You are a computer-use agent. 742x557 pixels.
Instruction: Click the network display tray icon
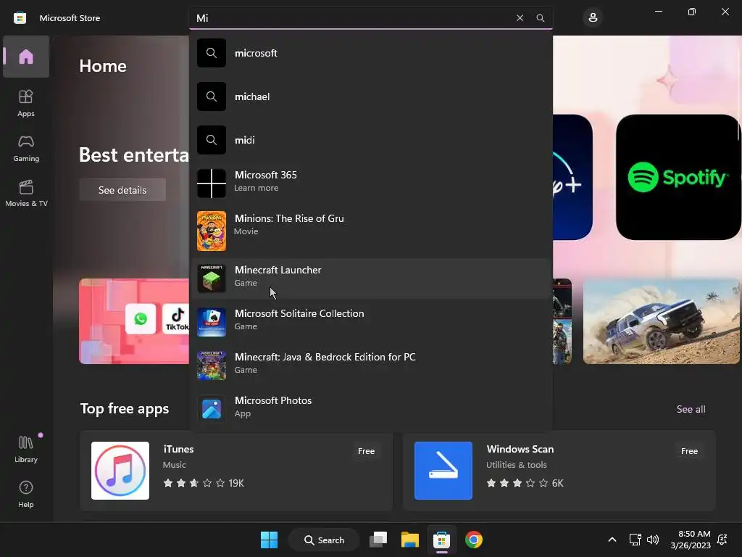point(635,540)
